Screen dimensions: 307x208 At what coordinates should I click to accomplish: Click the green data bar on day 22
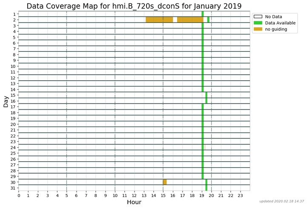pyautogui.click(x=203, y=136)
